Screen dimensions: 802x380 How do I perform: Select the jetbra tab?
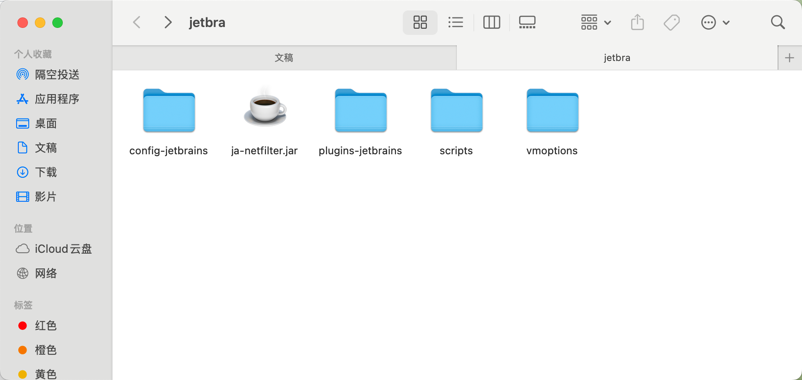pos(617,58)
